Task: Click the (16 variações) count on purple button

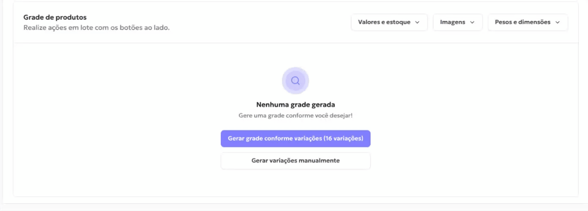Action: click(343, 139)
